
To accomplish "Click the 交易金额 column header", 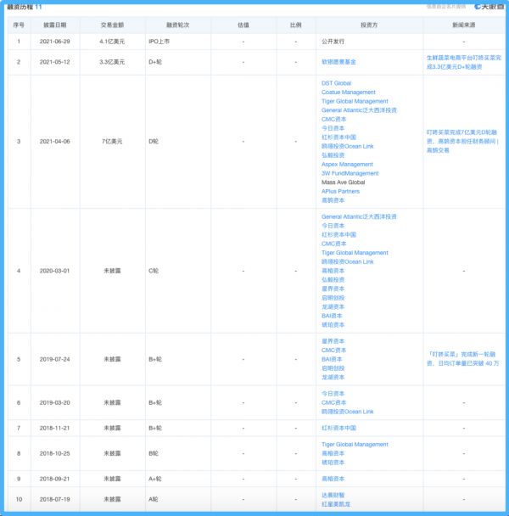I will pos(117,25).
